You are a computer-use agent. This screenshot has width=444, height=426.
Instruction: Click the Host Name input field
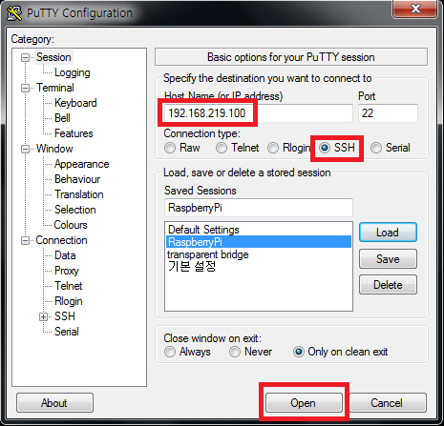(x=259, y=113)
